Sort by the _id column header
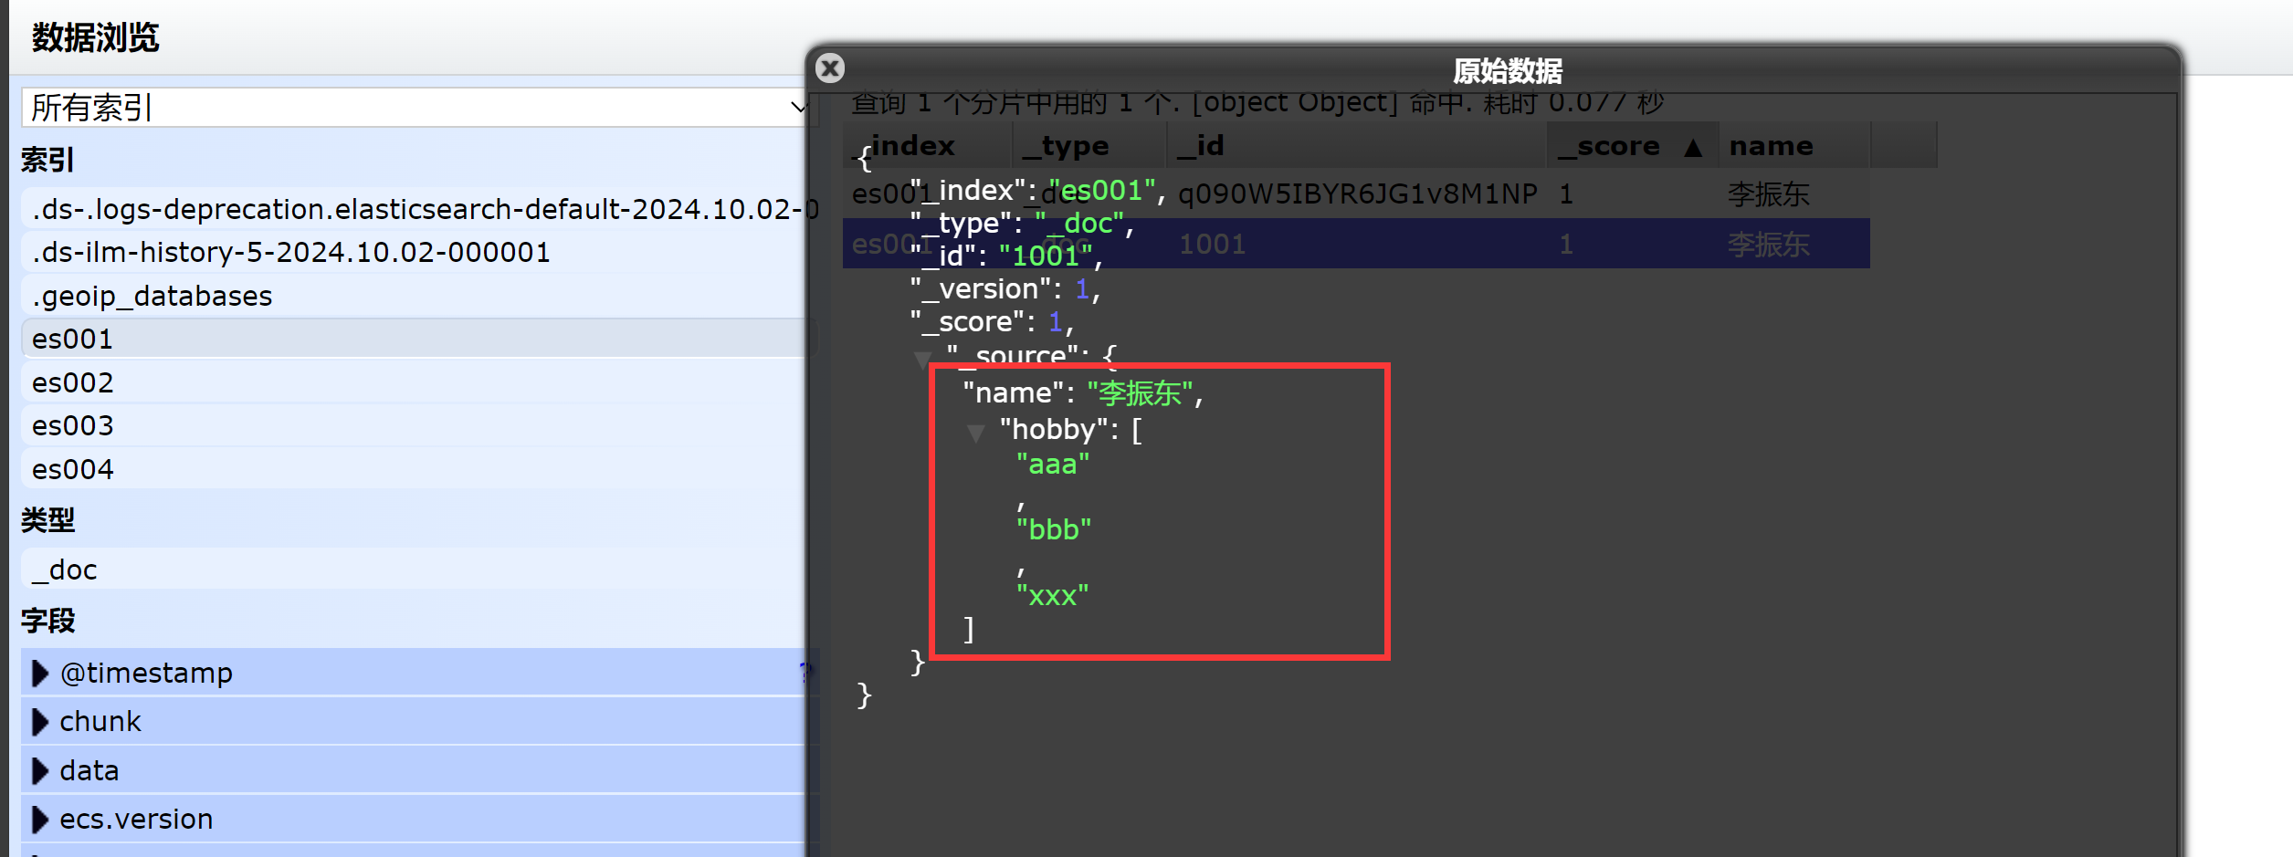The height and width of the screenshot is (857, 2293). coord(1357,145)
